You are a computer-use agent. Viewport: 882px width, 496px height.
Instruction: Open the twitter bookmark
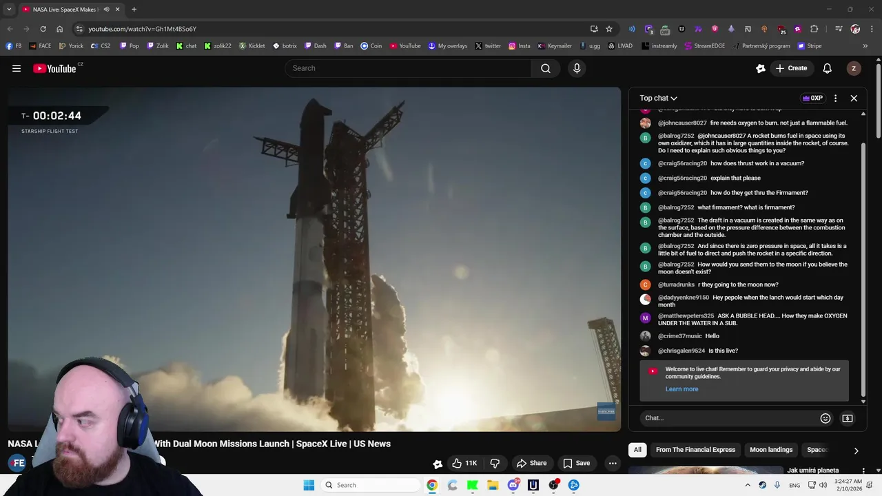point(488,46)
